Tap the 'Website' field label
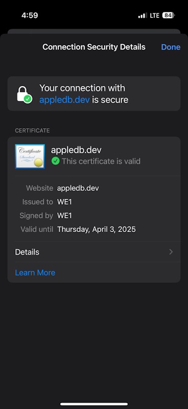188x409 pixels. click(x=40, y=188)
